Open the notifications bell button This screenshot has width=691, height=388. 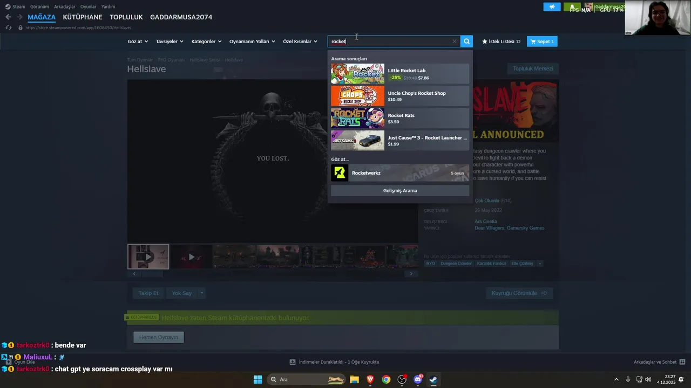[x=572, y=7]
